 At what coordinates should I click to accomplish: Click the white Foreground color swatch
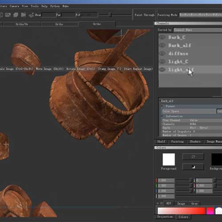(x=169, y=159)
